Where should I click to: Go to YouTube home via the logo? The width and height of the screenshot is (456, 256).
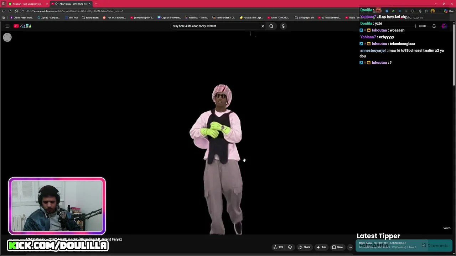pyautogui.click(x=22, y=26)
